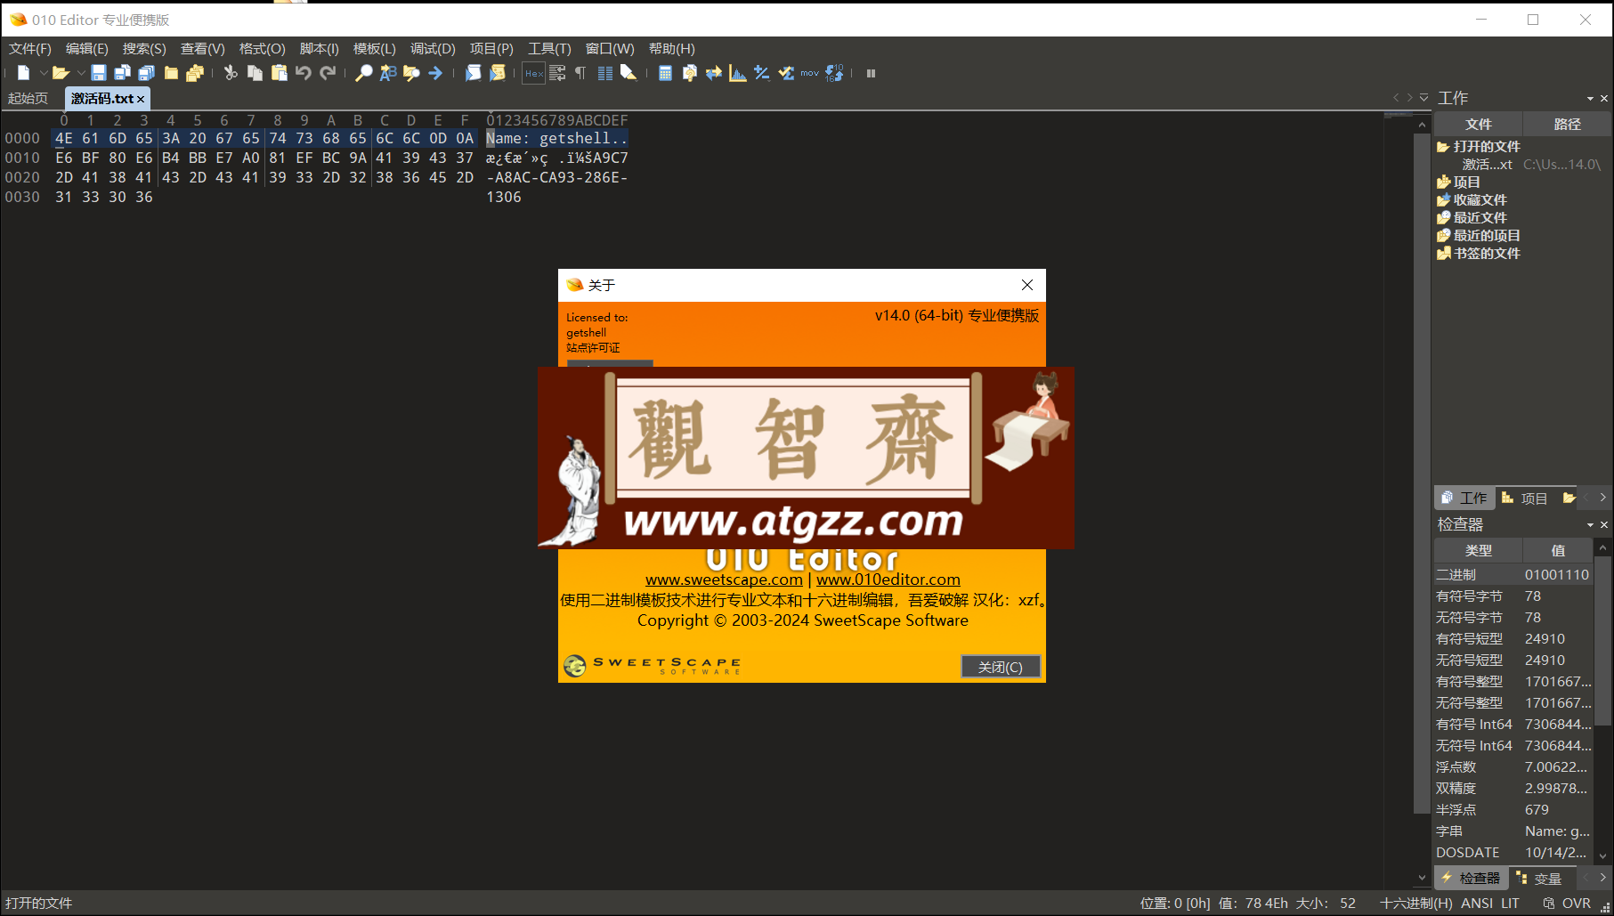Click the inspector panel scrollbar thumb

tap(1602, 641)
